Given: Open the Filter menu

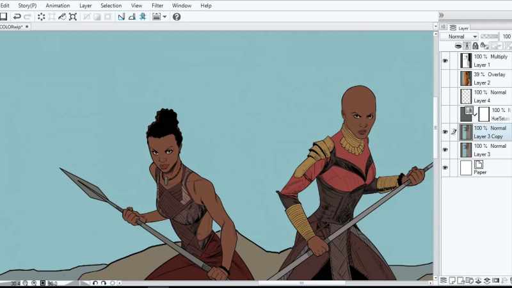Looking at the screenshot, I should (x=157, y=6).
